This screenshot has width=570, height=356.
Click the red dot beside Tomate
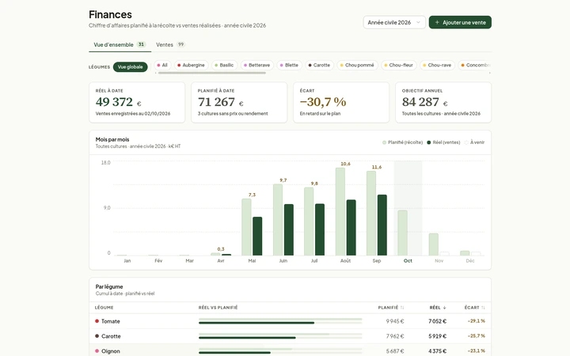point(97,321)
